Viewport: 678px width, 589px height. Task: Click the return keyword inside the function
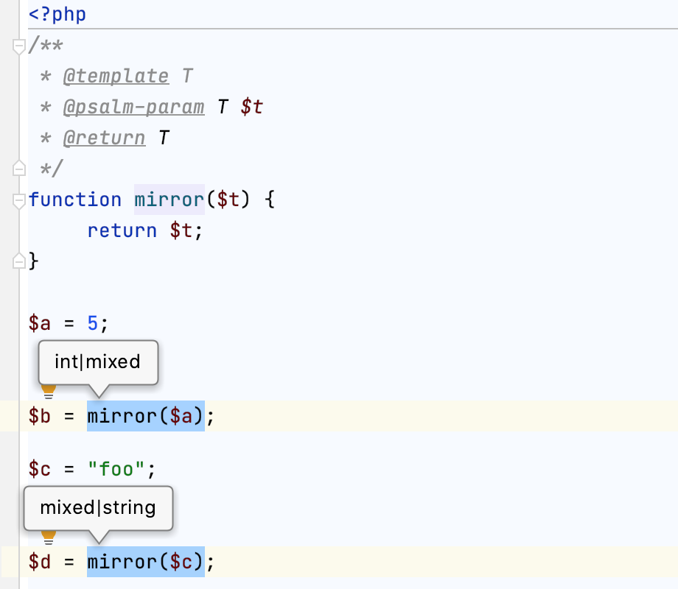122,230
